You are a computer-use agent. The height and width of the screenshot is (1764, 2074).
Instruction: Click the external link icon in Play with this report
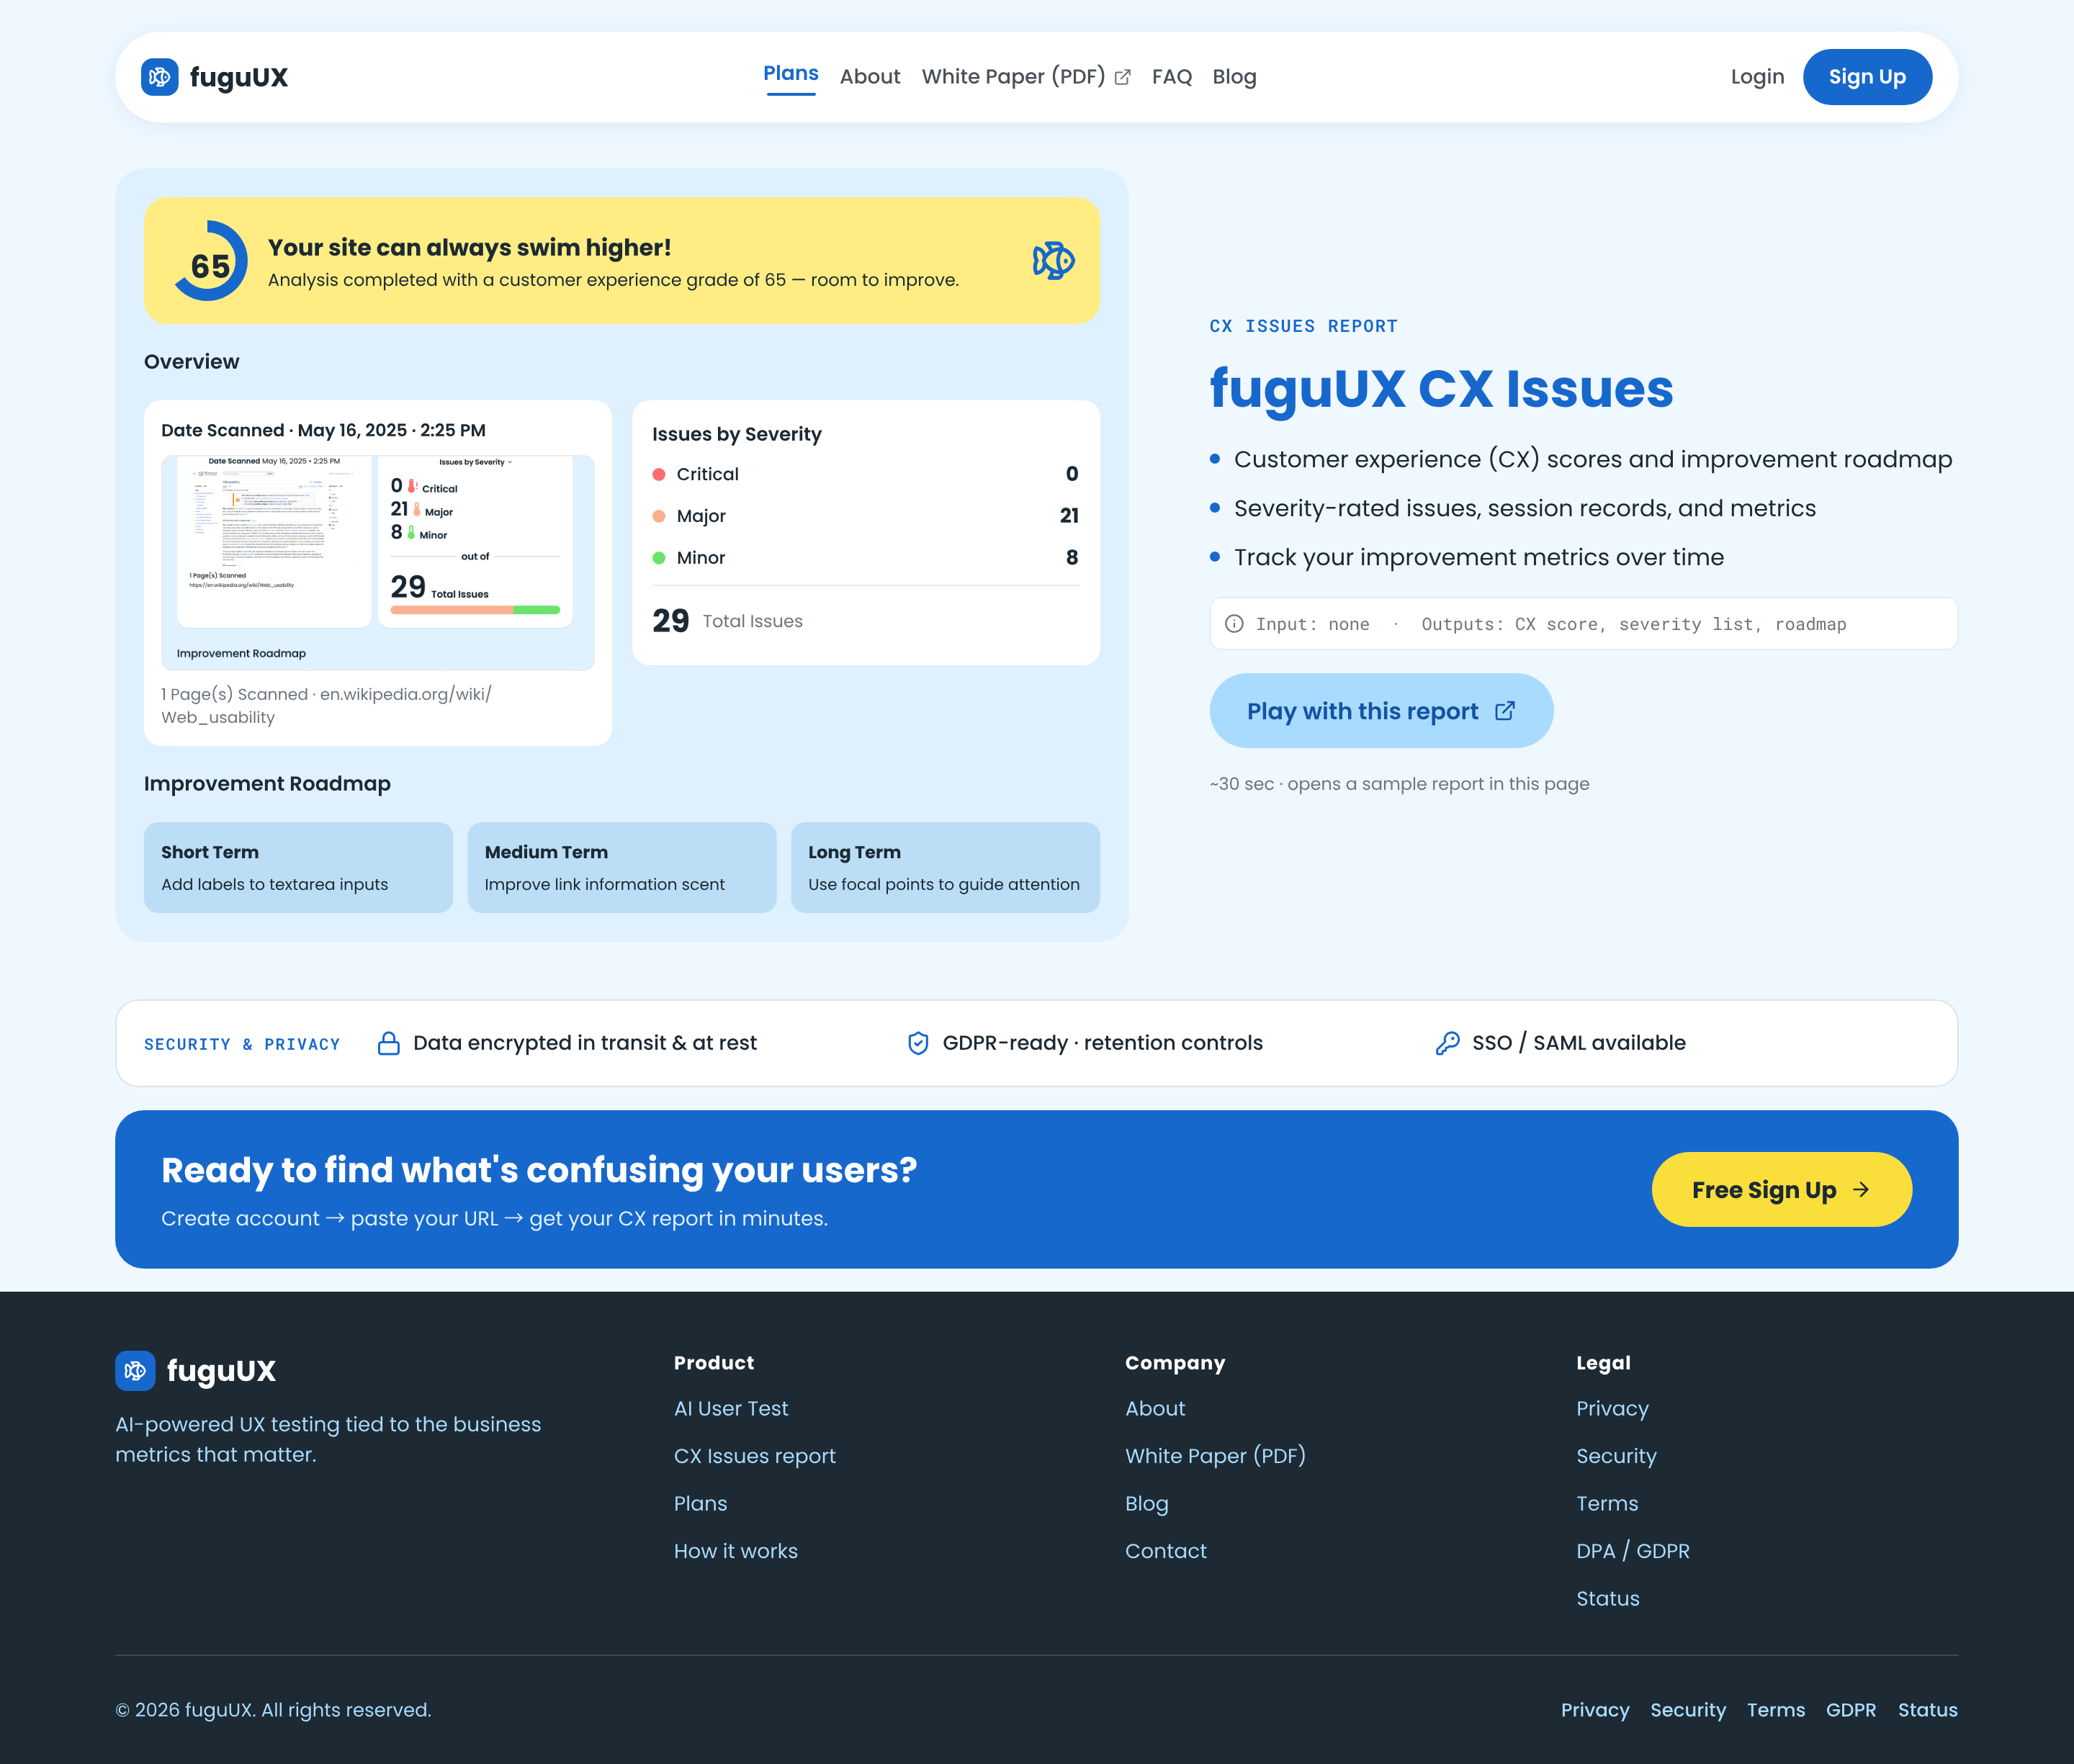pyautogui.click(x=1505, y=711)
